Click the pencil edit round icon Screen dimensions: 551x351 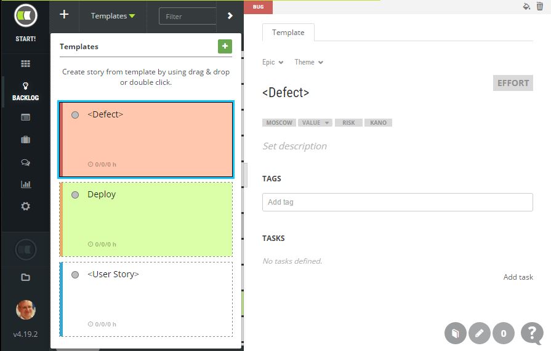coord(480,333)
